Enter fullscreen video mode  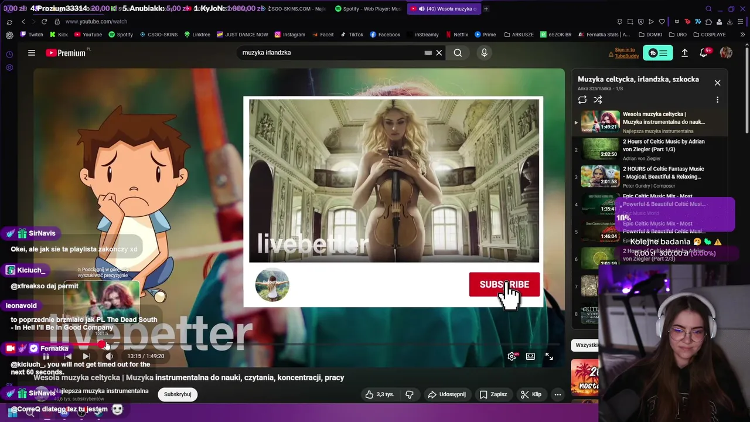pyautogui.click(x=549, y=356)
